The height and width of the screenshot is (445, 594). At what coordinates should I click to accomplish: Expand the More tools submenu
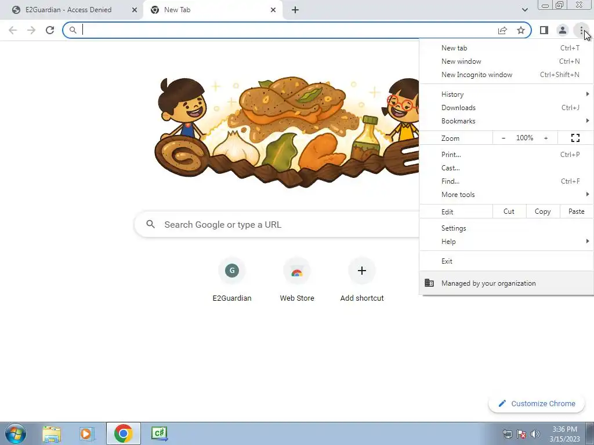click(506, 195)
